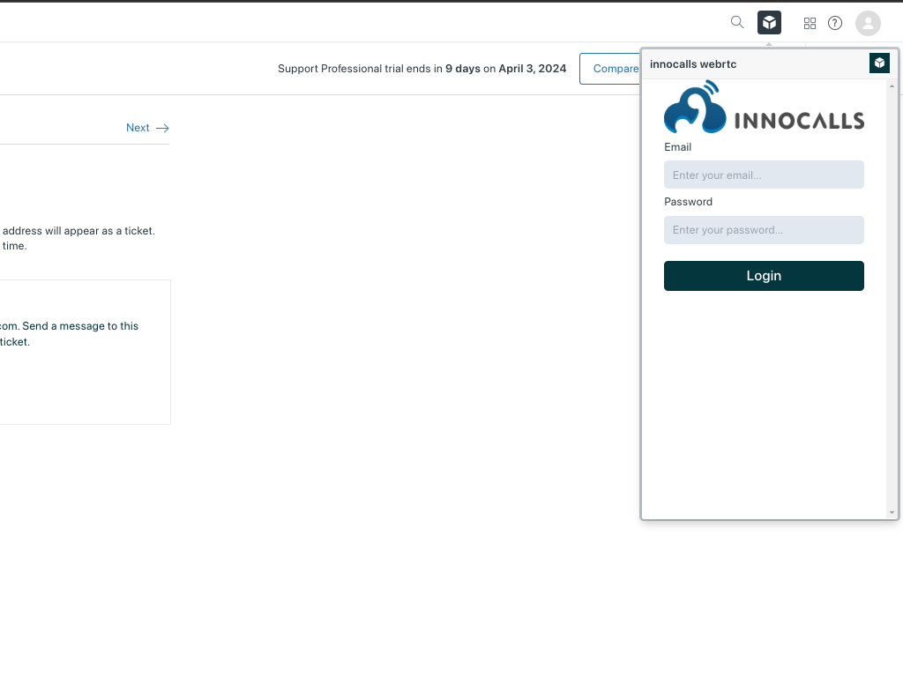Click the panel's vertical scrollbar track
The image size is (903, 677).
(x=892, y=300)
